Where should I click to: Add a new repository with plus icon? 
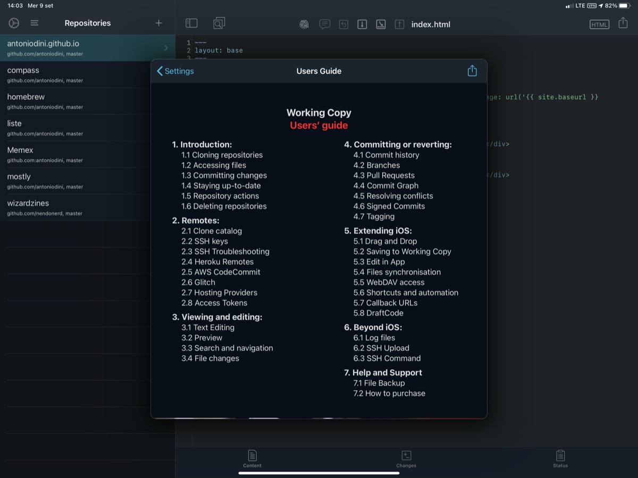tap(158, 23)
